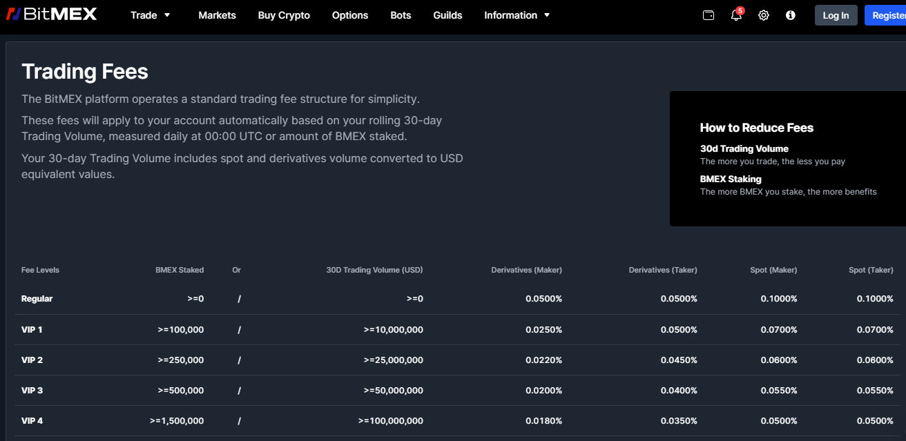
Task: Select the BMEX Staking label
Action: [731, 179]
